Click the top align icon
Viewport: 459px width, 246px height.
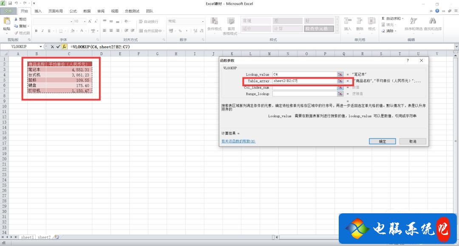coord(105,21)
